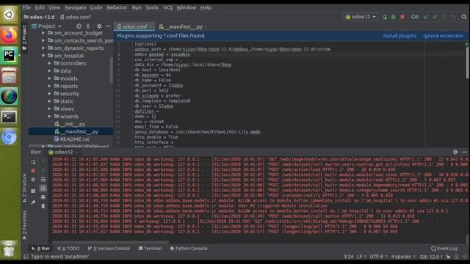Click the 4 spaces indent setting
This screenshot has width=470, height=264.
(403, 257)
